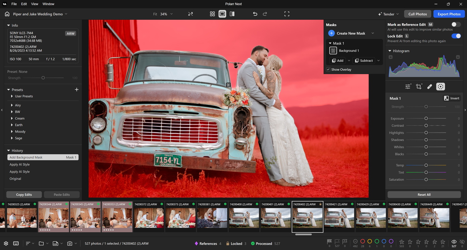Toggle histogram highlight clipping warning
This screenshot has height=250, width=467.
point(458,57)
